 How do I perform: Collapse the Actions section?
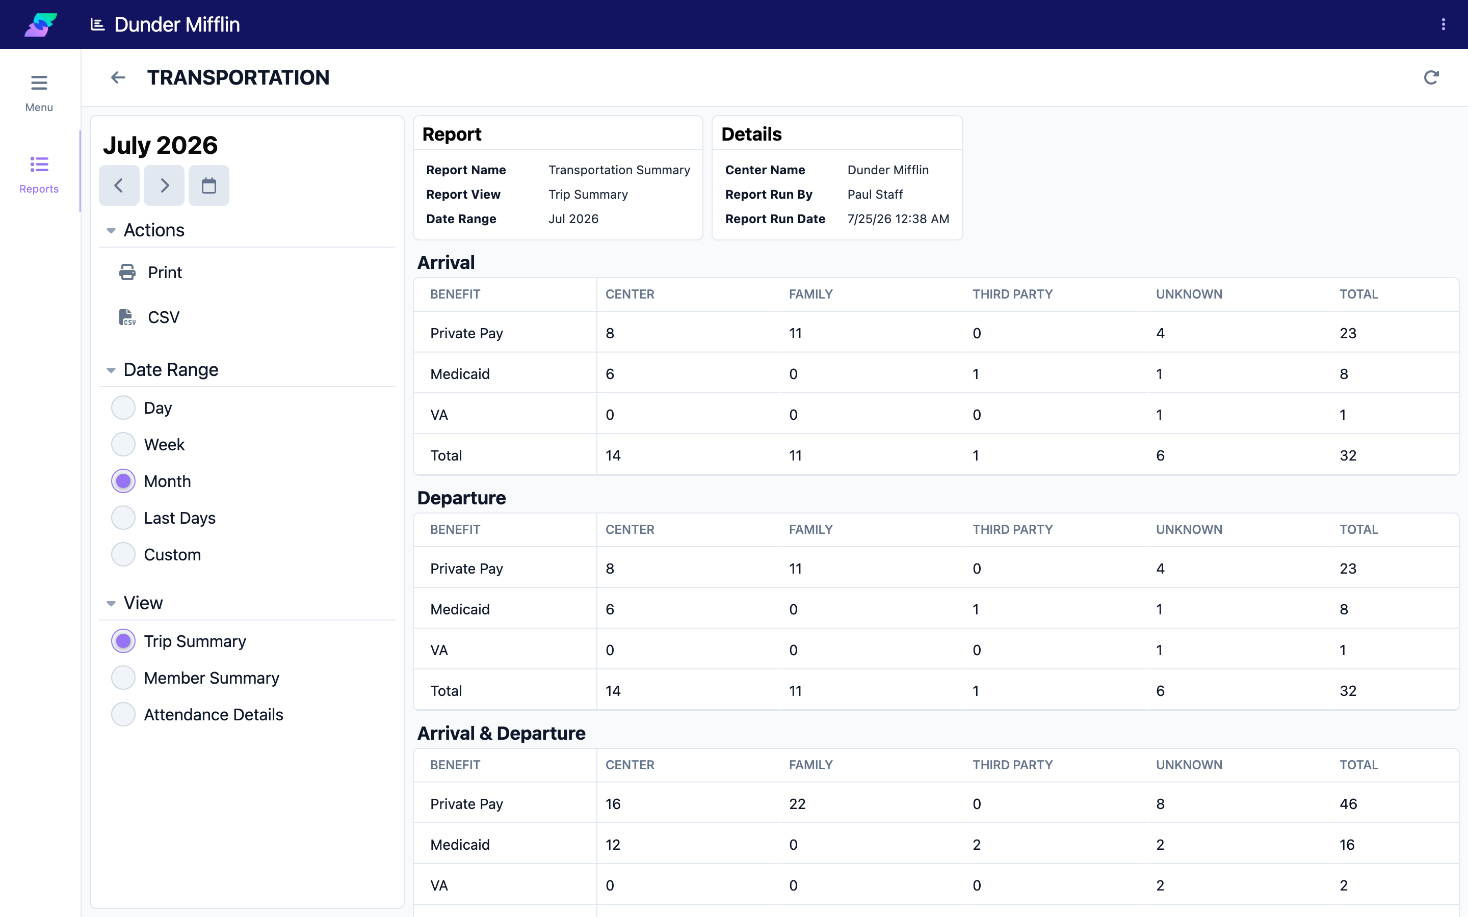[111, 230]
